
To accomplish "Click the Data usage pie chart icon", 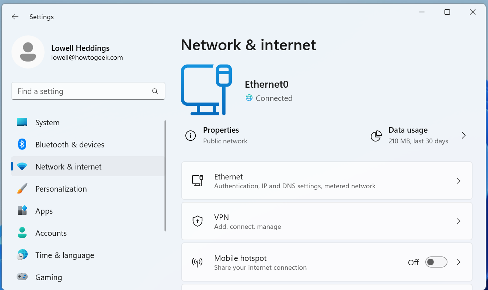I will coord(376,136).
